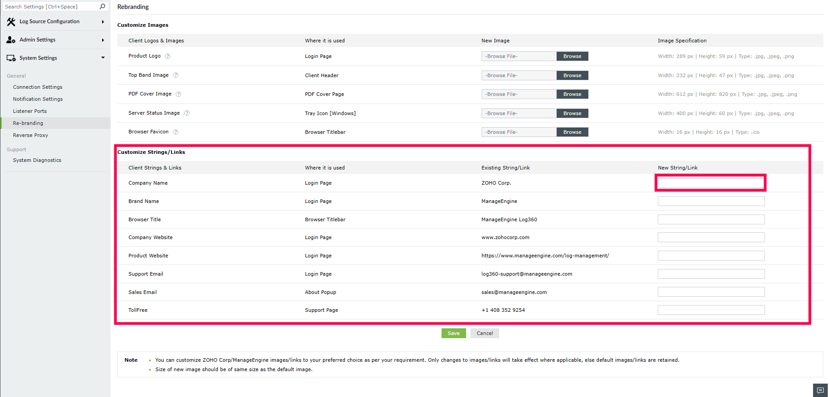Click the Sales Email new string field
The image size is (830, 397).
[x=711, y=292]
